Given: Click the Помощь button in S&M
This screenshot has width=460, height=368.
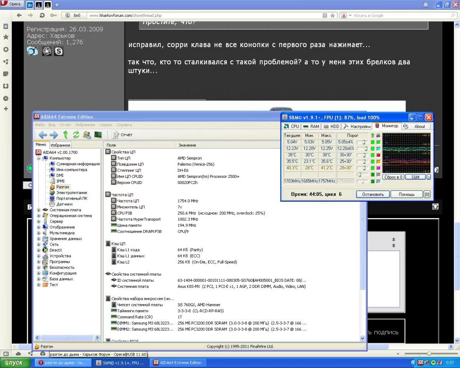Looking at the screenshot, I should tap(407, 194).
